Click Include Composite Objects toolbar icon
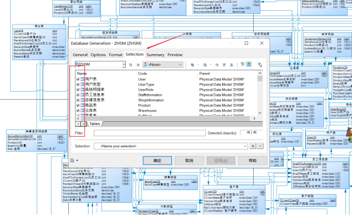This screenshot has width=352, height=215. pyautogui.click(x=138, y=65)
